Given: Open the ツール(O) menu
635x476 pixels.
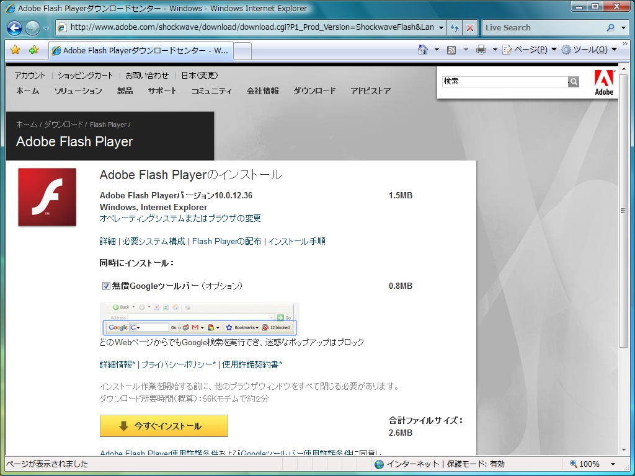Looking at the screenshot, I should point(589,50).
